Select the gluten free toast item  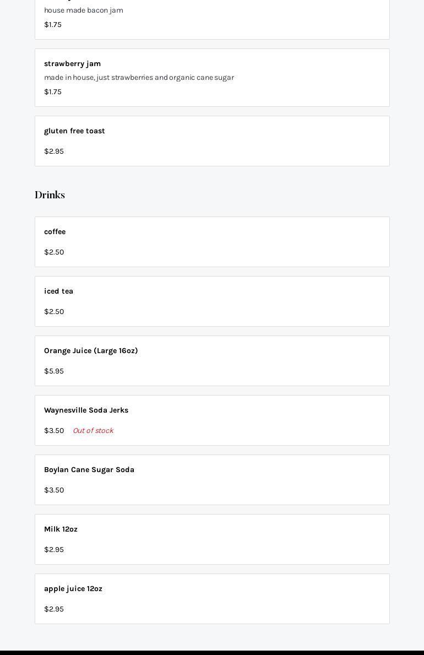[x=74, y=131]
